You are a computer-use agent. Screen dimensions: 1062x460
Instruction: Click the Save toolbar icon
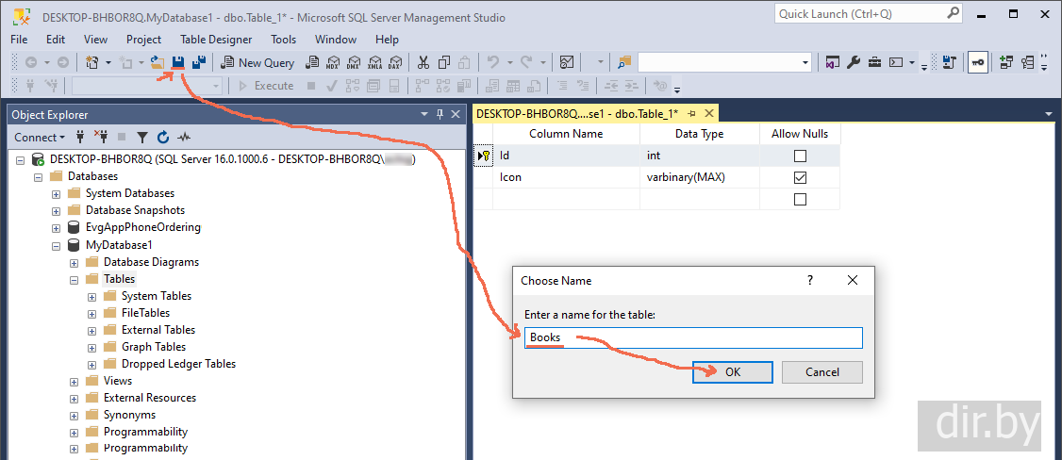(178, 62)
